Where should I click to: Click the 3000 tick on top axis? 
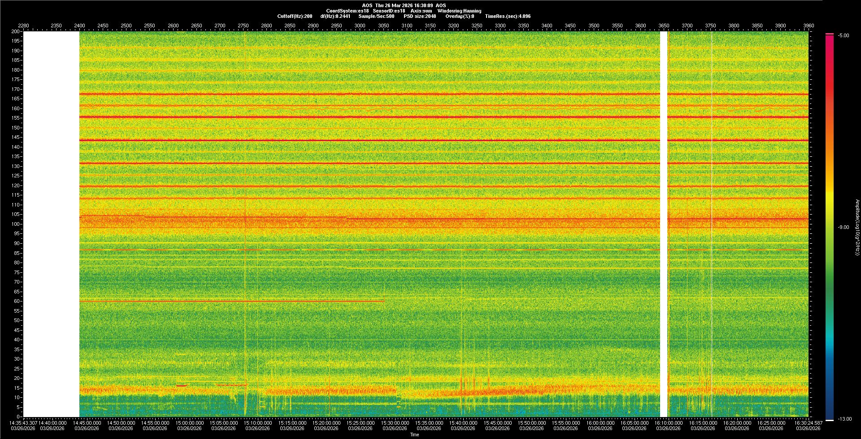(360, 26)
